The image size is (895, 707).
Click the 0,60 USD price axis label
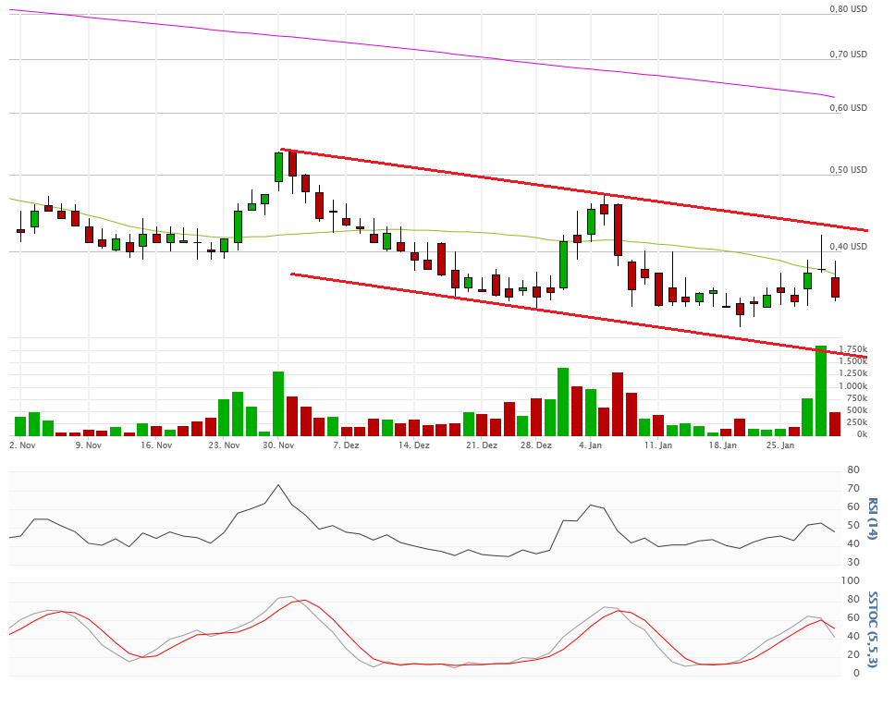point(848,108)
